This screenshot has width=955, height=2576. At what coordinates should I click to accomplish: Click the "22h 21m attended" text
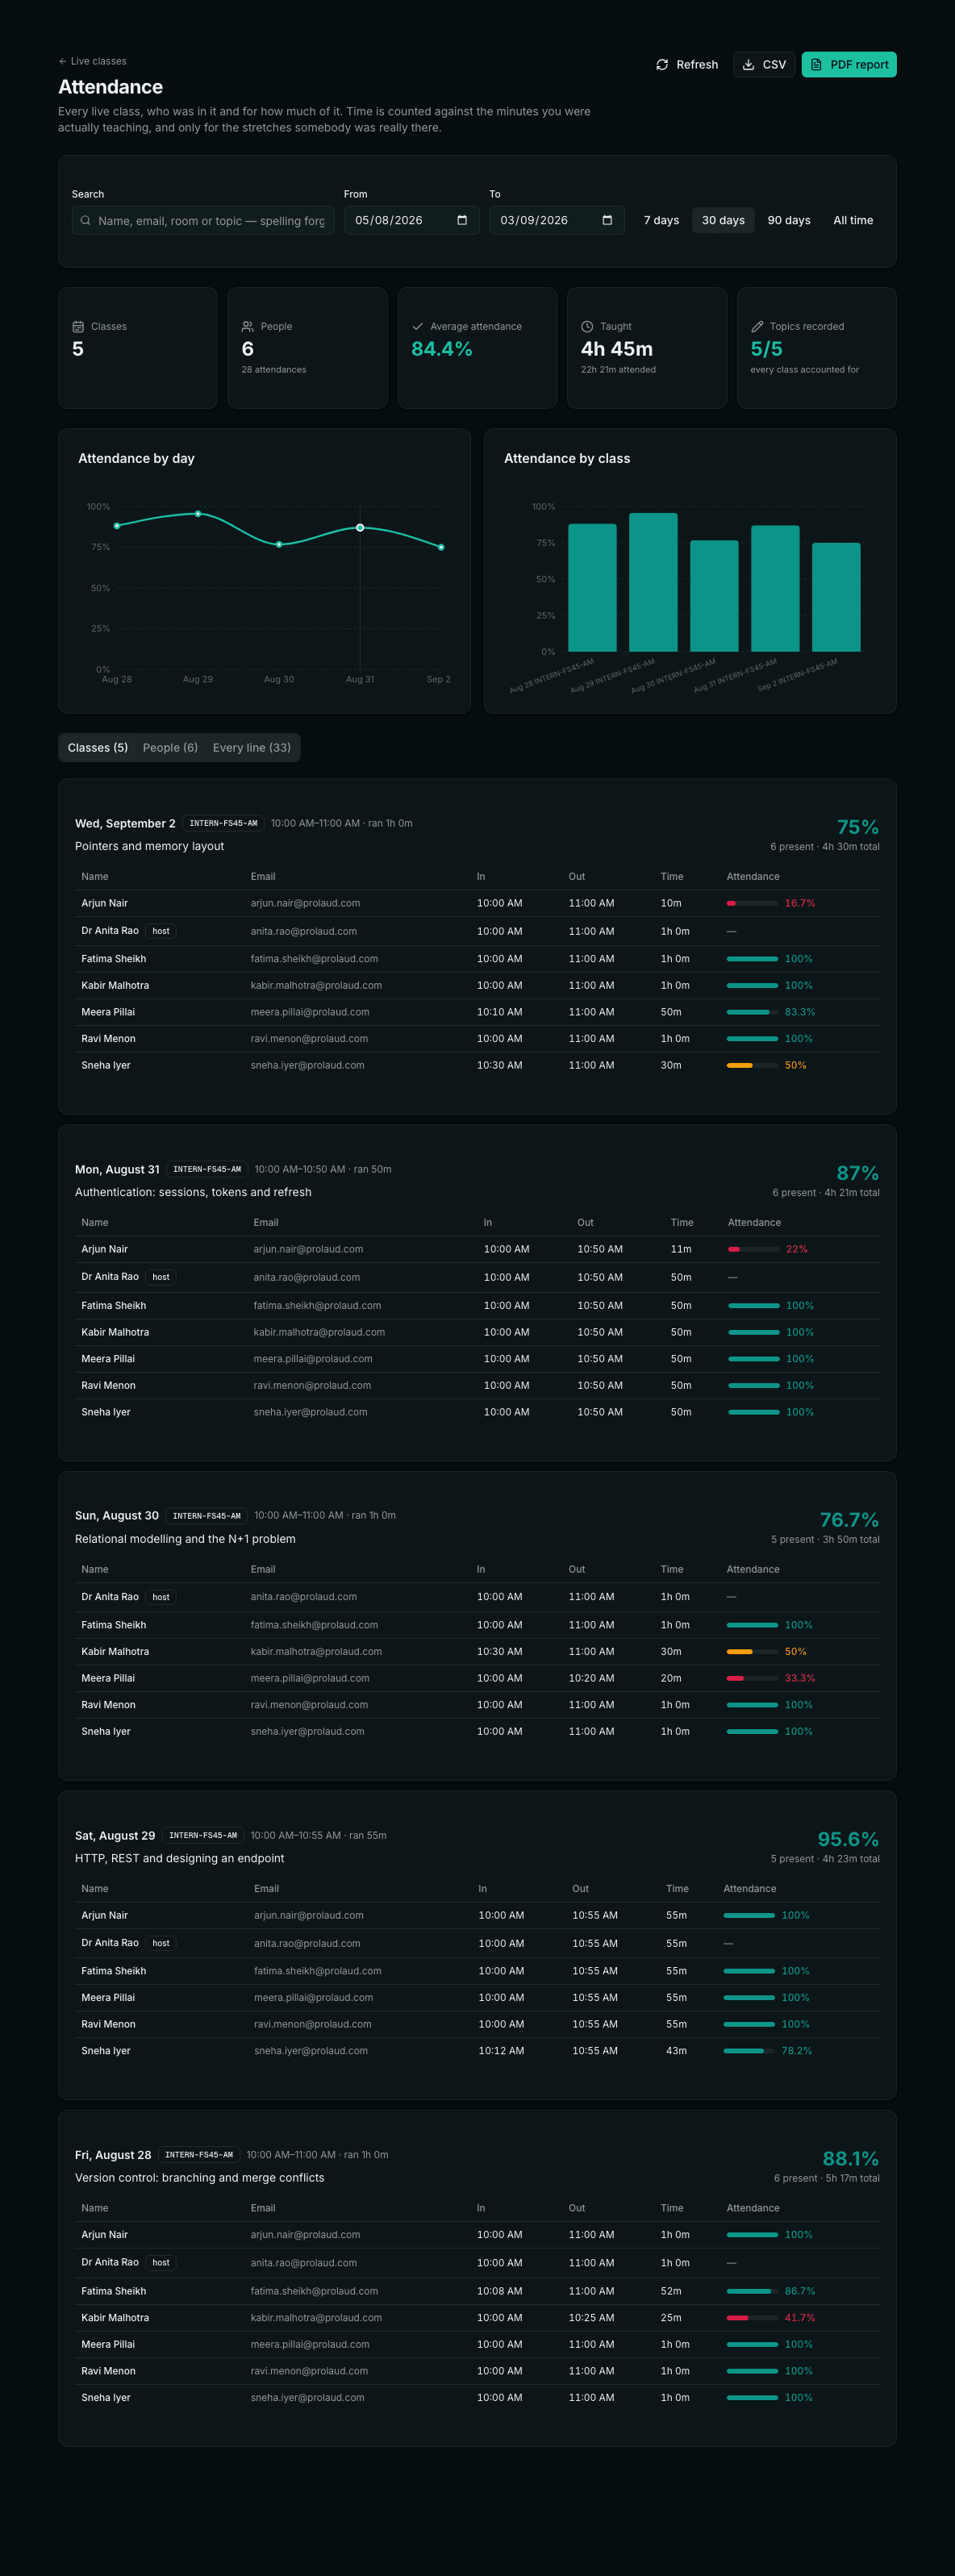click(x=618, y=370)
